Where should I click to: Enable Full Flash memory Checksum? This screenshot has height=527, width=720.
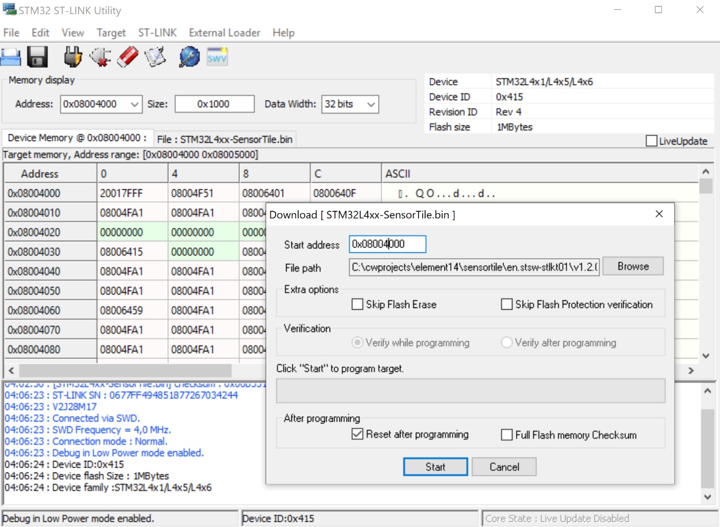(507, 435)
